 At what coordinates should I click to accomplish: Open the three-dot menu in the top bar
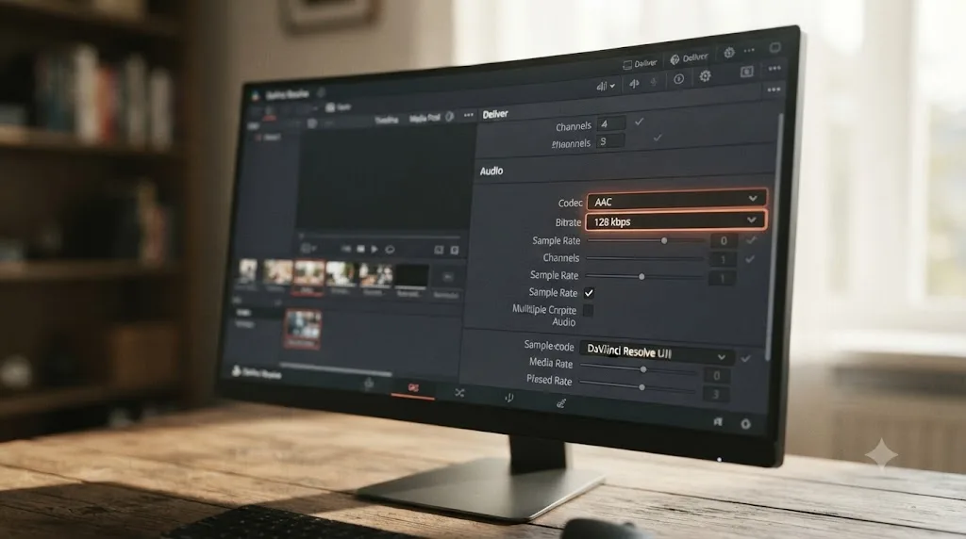[x=749, y=51]
